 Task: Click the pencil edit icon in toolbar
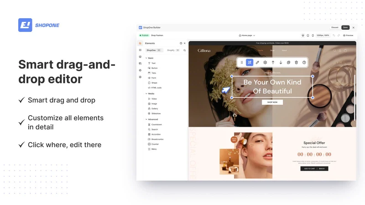(x=257, y=62)
